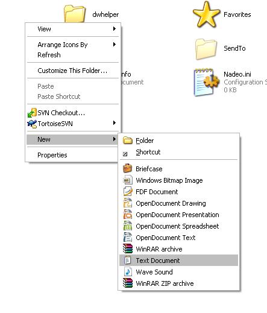Click the FDF Document icon
267x313 pixels.
coord(128,191)
